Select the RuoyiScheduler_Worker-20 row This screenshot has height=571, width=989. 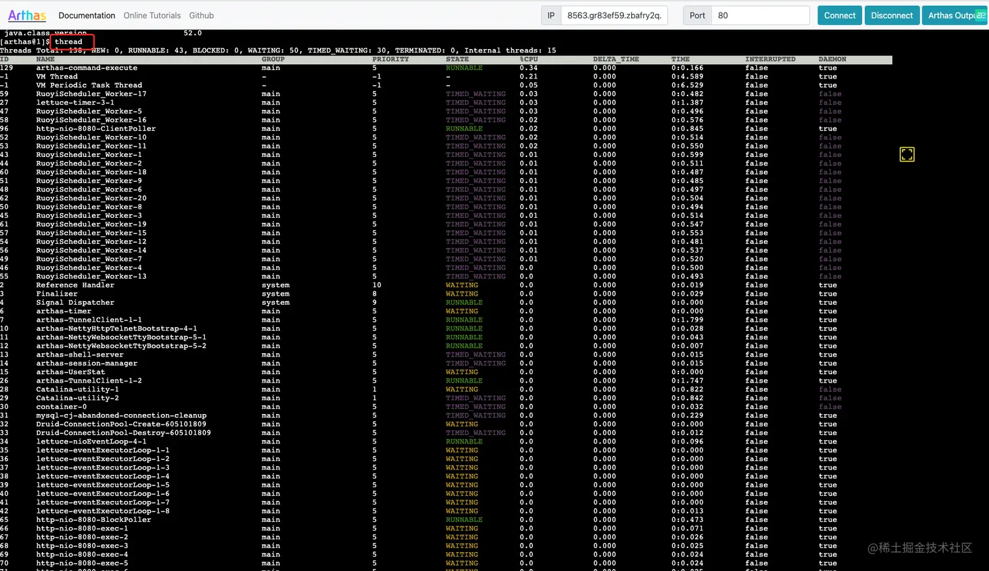[x=446, y=198]
